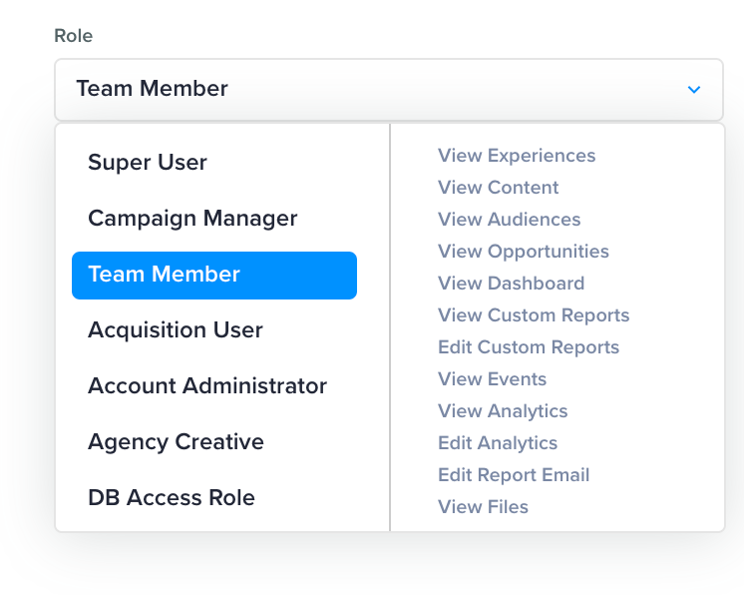Image resolution: width=744 pixels, height=595 pixels.
Task: Click the Edit Analytics permission
Action: click(x=498, y=443)
